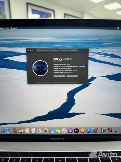Click the Обновление ПО button
The height and width of the screenshot is (162, 121).
pos(72,76)
